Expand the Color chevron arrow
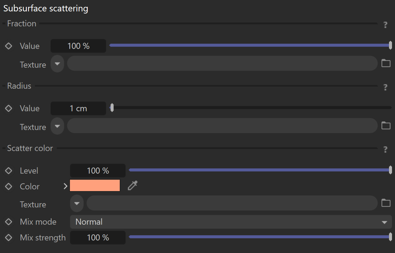 point(66,186)
